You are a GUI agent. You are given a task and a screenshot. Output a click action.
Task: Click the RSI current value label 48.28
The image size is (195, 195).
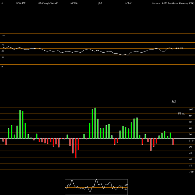(x=179, y=48)
